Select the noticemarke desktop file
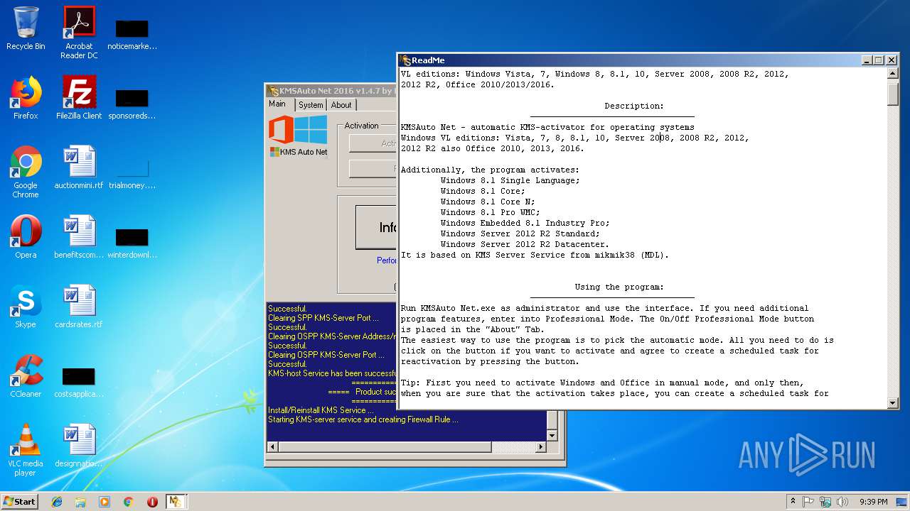This screenshot has height=511, width=910. (132, 34)
